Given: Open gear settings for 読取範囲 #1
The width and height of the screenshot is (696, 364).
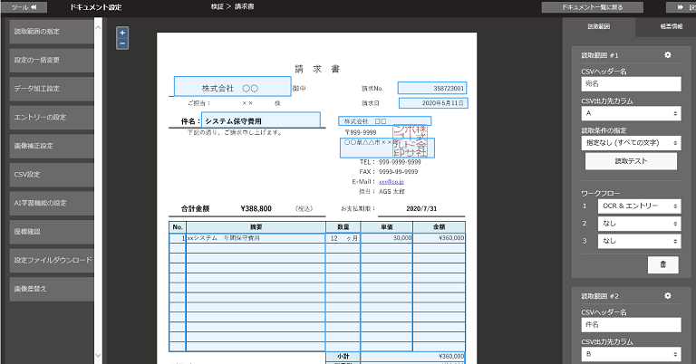Looking at the screenshot, I should point(668,55).
